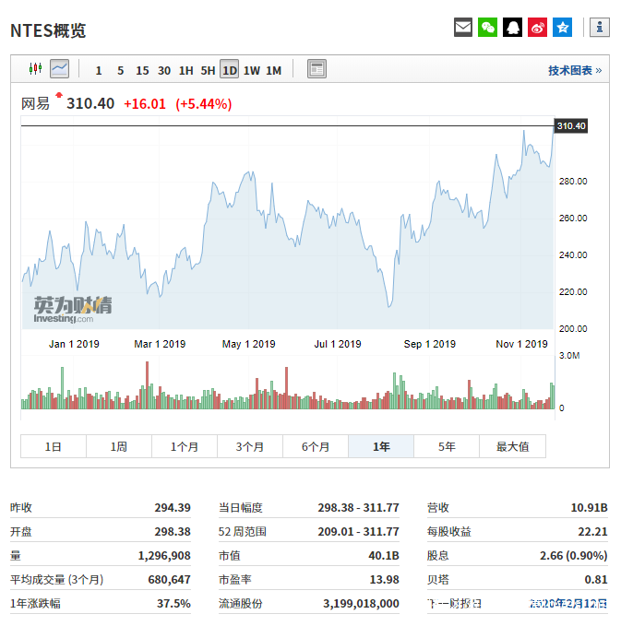
Task: Choose the 6个月 range tab
Action: coord(316,446)
